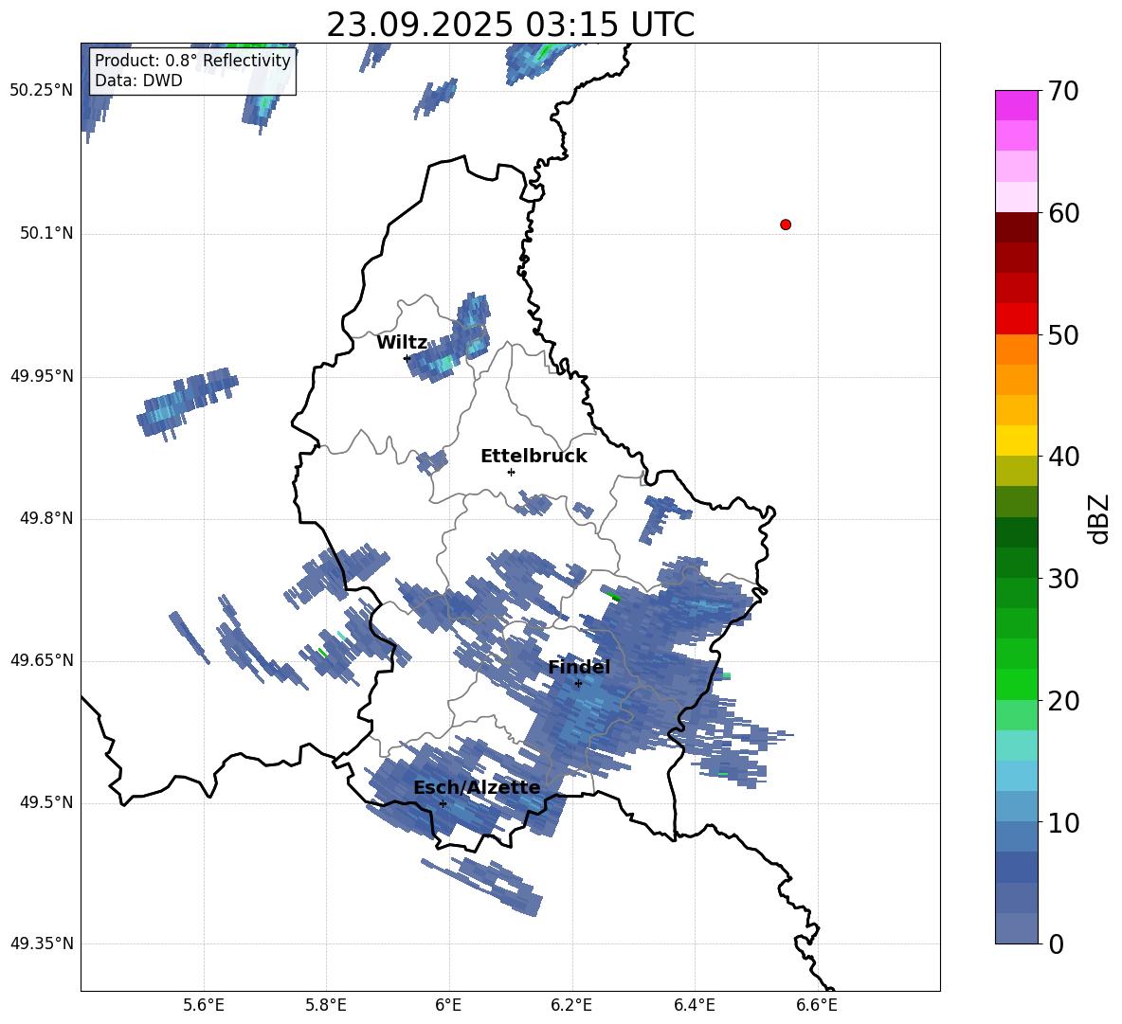The image size is (1122, 1024).
Task: Click the 6.4°E longitude label
Action: (x=694, y=1005)
